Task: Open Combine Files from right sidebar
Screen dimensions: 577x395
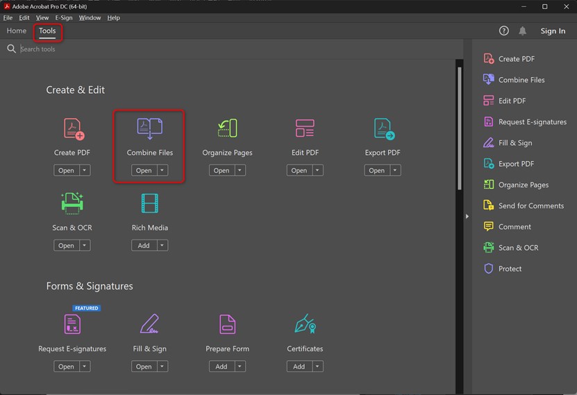Action: [514, 80]
